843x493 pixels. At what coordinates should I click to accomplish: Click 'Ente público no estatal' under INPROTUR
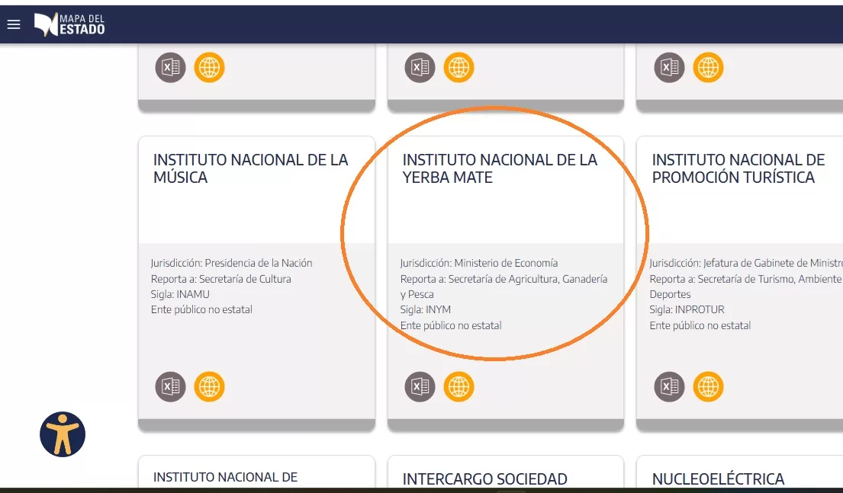(700, 325)
